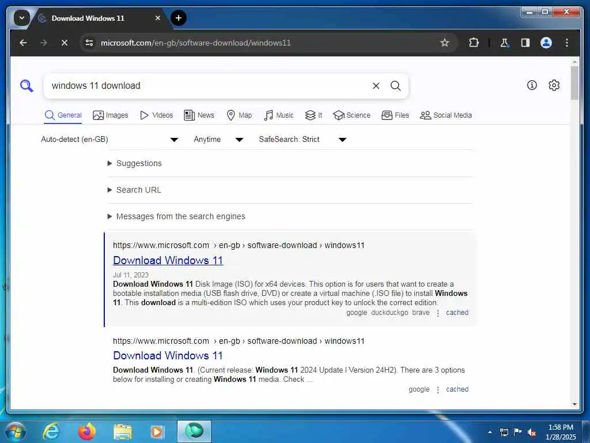This screenshot has height=443, width=590.
Task: Open three-dot options on second result
Action: (x=438, y=390)
